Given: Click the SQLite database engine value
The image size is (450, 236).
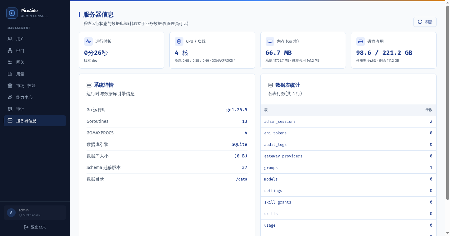Looking at the screenshot, I should pyautogui.click(x=239, y=144).
